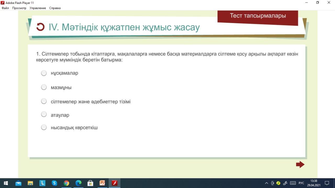This screenshot has height=188, width=335.
Task: Open File Explorer from the taskbar
Action: tap(30, 183)
